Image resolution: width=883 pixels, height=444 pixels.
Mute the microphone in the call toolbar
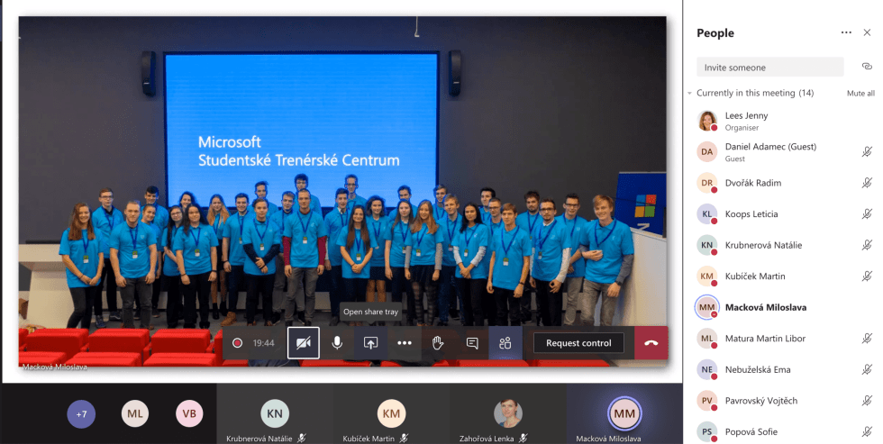(x=337, y=343)
